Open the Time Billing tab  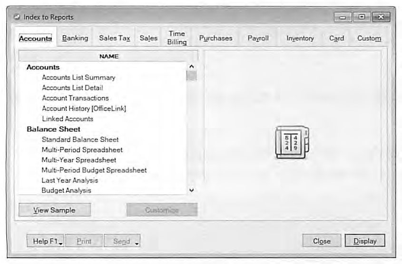[x=177, y=38]
